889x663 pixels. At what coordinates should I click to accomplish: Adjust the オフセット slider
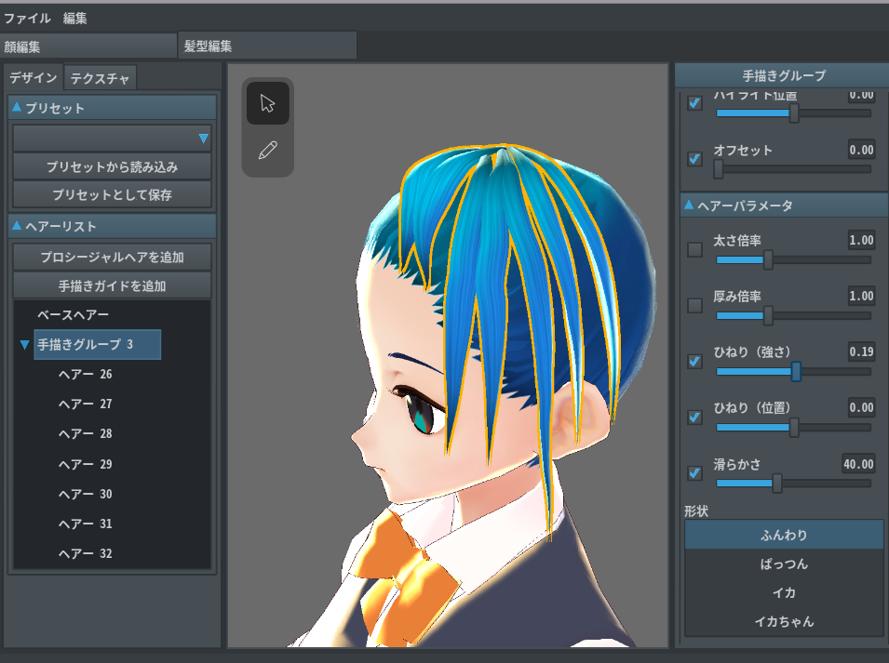click(793, 169)
